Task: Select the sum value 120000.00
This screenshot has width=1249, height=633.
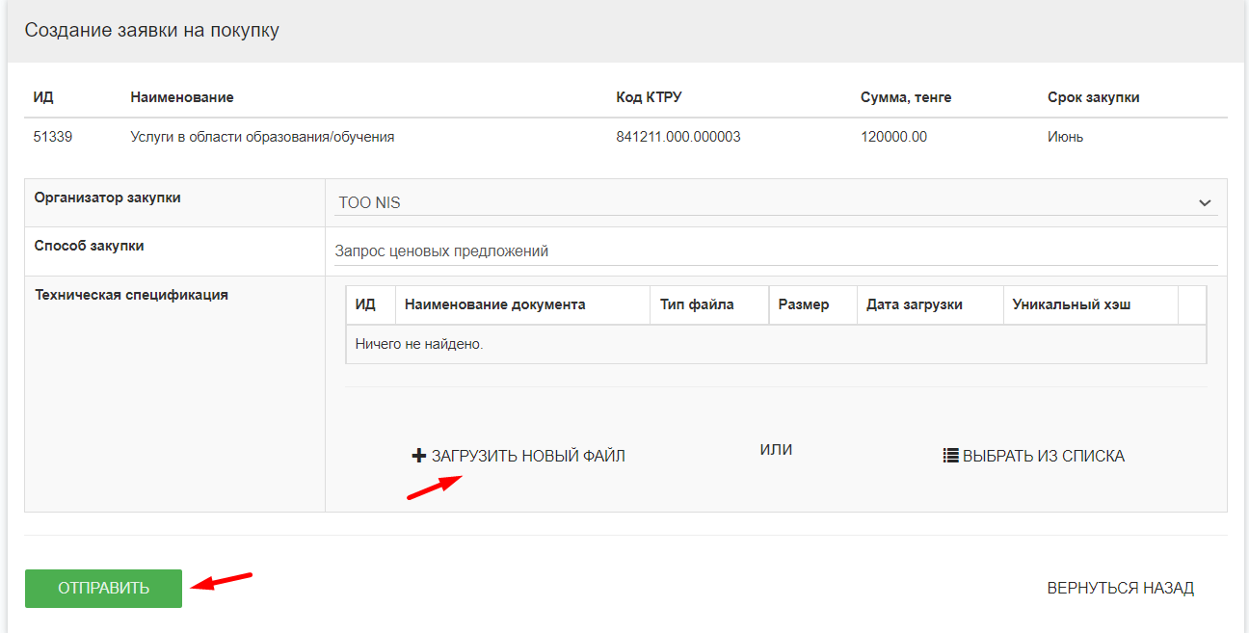Action: (x=893, y=137)
